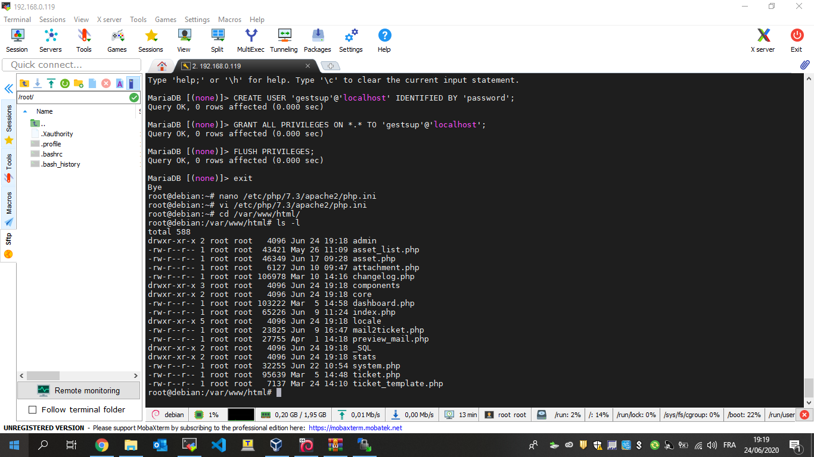Open Google Chrome from taskbar
The height and width of the screenshot is (457, 814).
(x=102, y=445)
